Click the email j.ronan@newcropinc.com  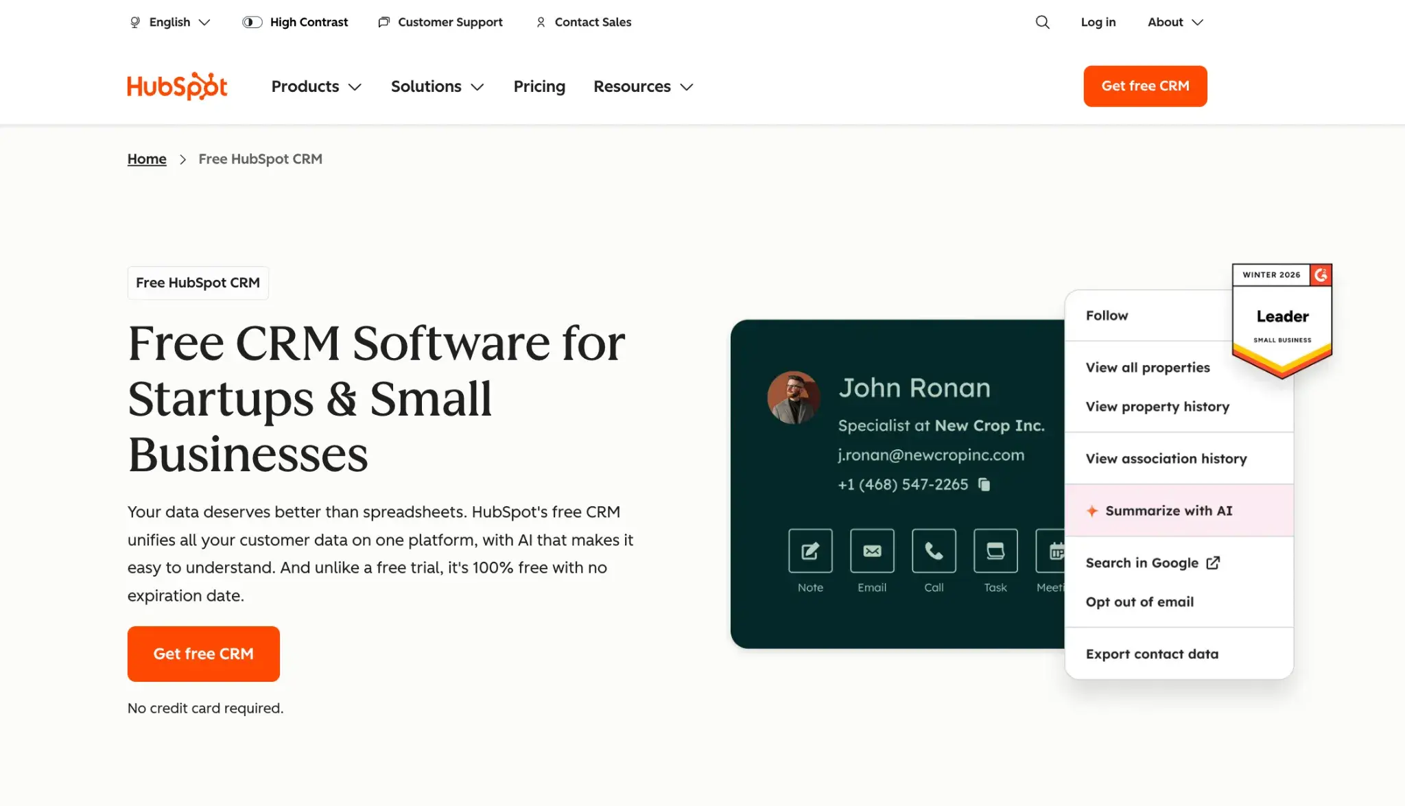[x=931, y=455]
